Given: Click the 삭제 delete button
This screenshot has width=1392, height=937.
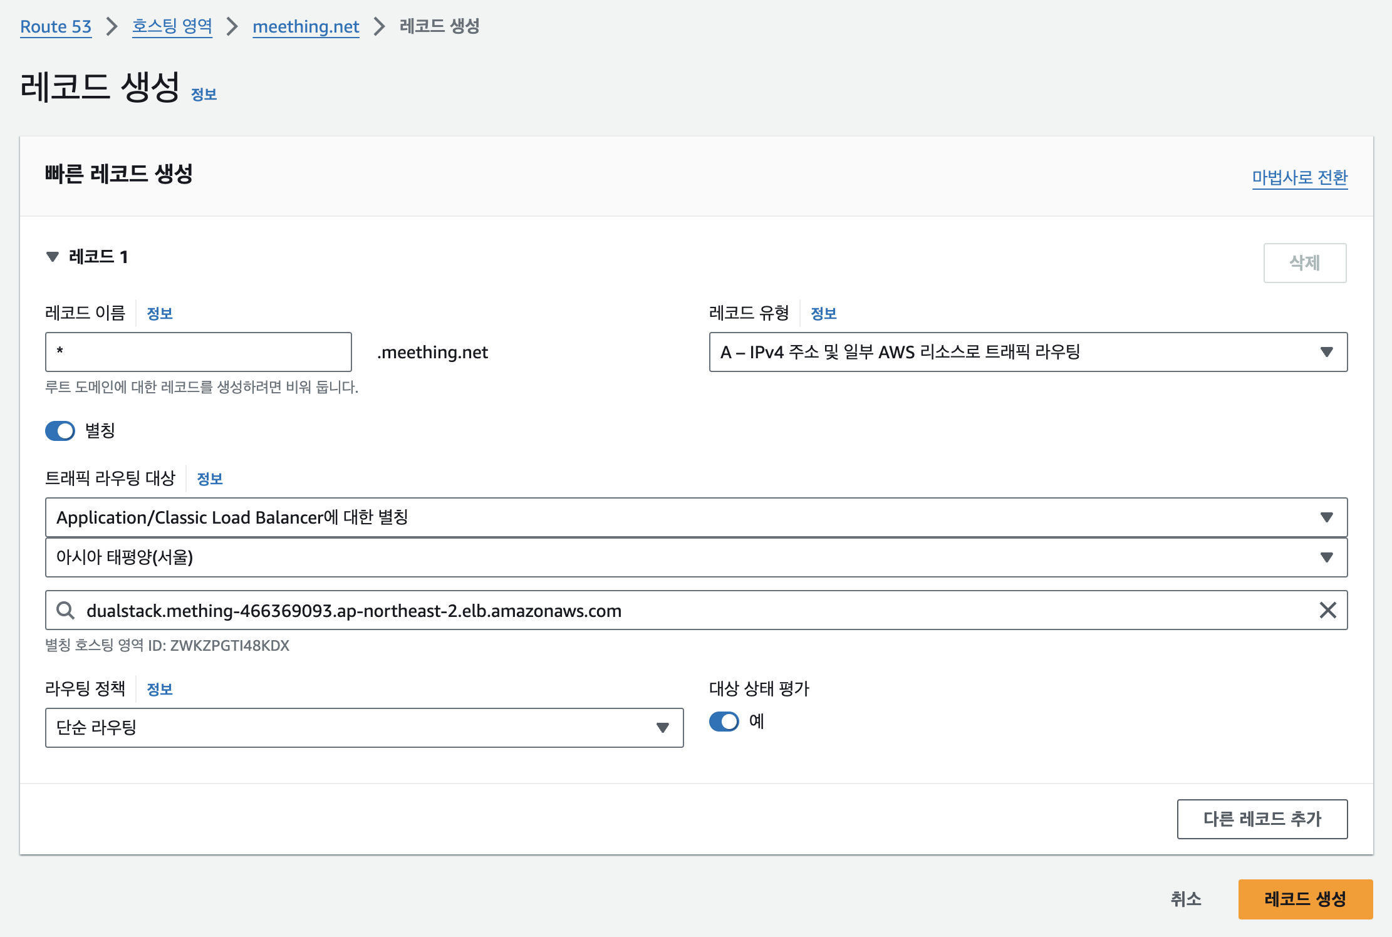Looking at the screenshot, I should tap(1304, 263).
